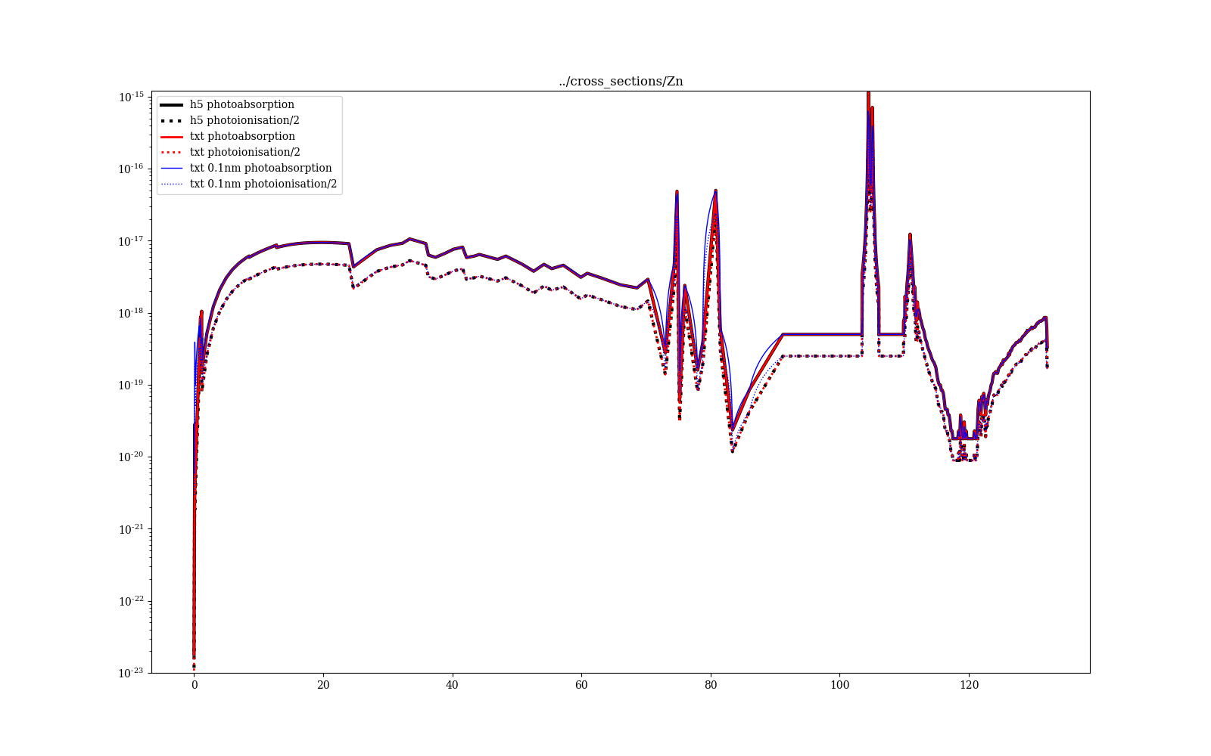Click the thin blue solid legend sample
Screen dimensions: 1211x756
coord(172,168)
